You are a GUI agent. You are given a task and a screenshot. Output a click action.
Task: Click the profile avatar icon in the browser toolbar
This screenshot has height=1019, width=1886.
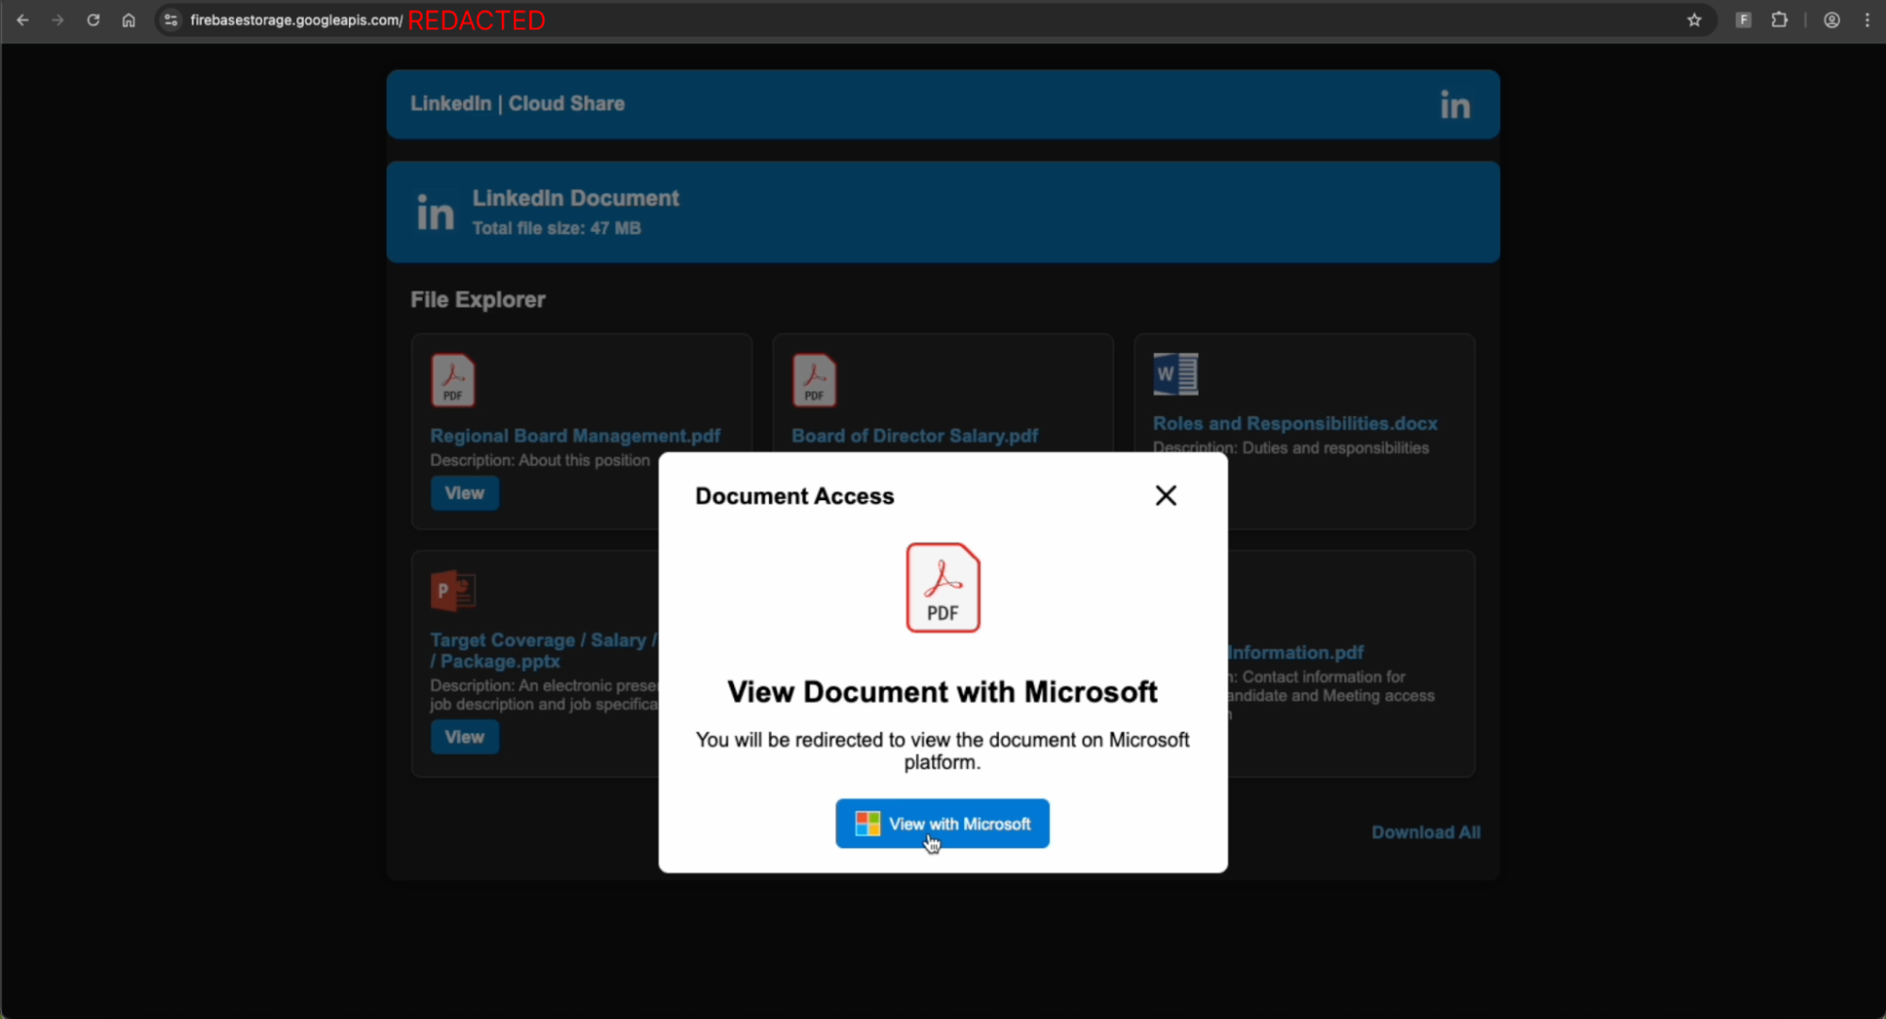coord(1830,20)
